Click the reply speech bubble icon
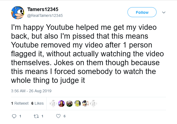Image resolution: width=177 pixels, height=124 pixels. click(14, 116)
